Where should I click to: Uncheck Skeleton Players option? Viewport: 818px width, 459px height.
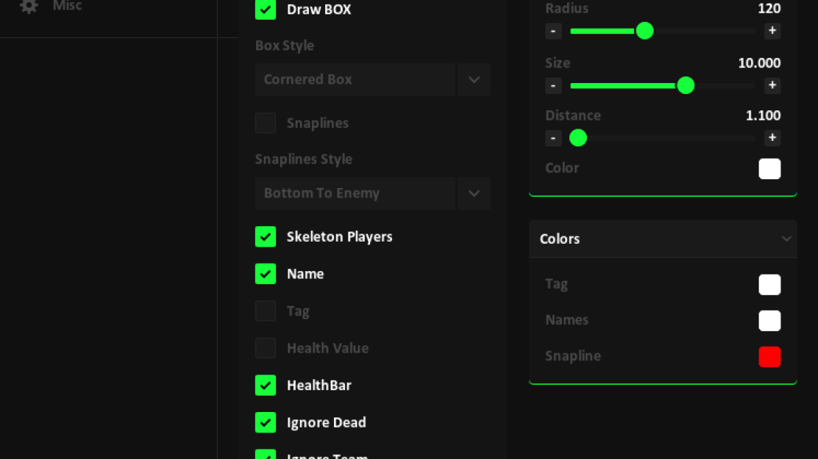point(265,237)
